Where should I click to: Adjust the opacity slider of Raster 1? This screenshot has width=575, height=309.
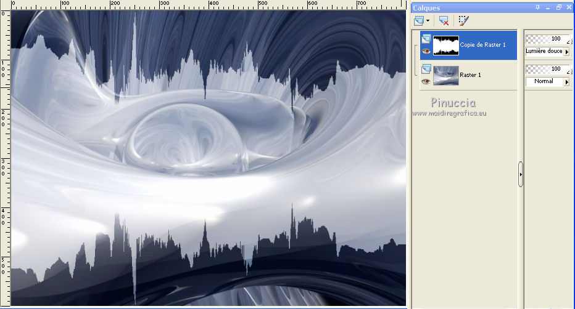coord(548,69)
